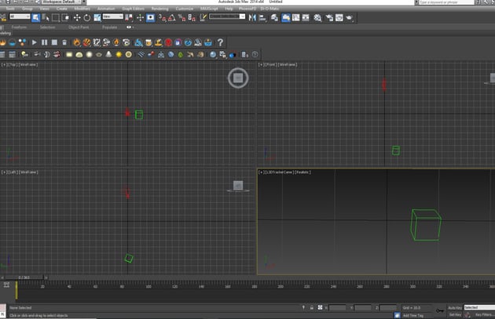Screen dimensions: 495x319
Task: Select the Rotate transform tool
Action: 86,16
